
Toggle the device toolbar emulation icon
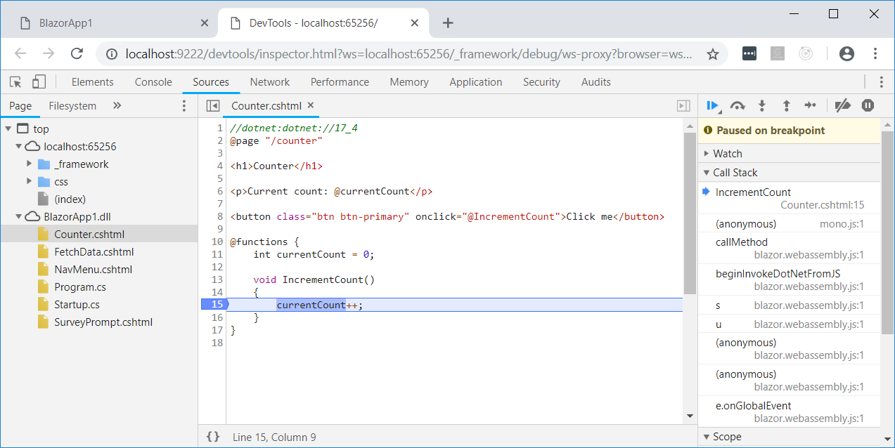pos(39,81)
